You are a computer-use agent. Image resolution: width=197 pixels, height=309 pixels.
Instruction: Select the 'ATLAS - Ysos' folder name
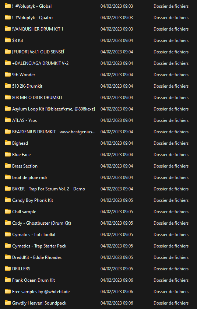pos(24,120)
